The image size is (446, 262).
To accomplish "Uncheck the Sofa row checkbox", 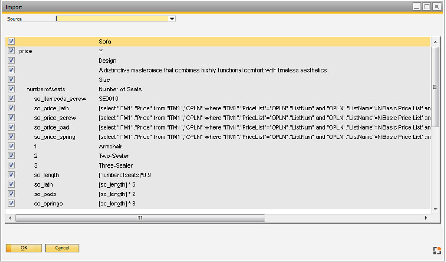I will pos(11,42).
